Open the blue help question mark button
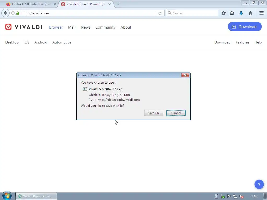 click(259, 184)
